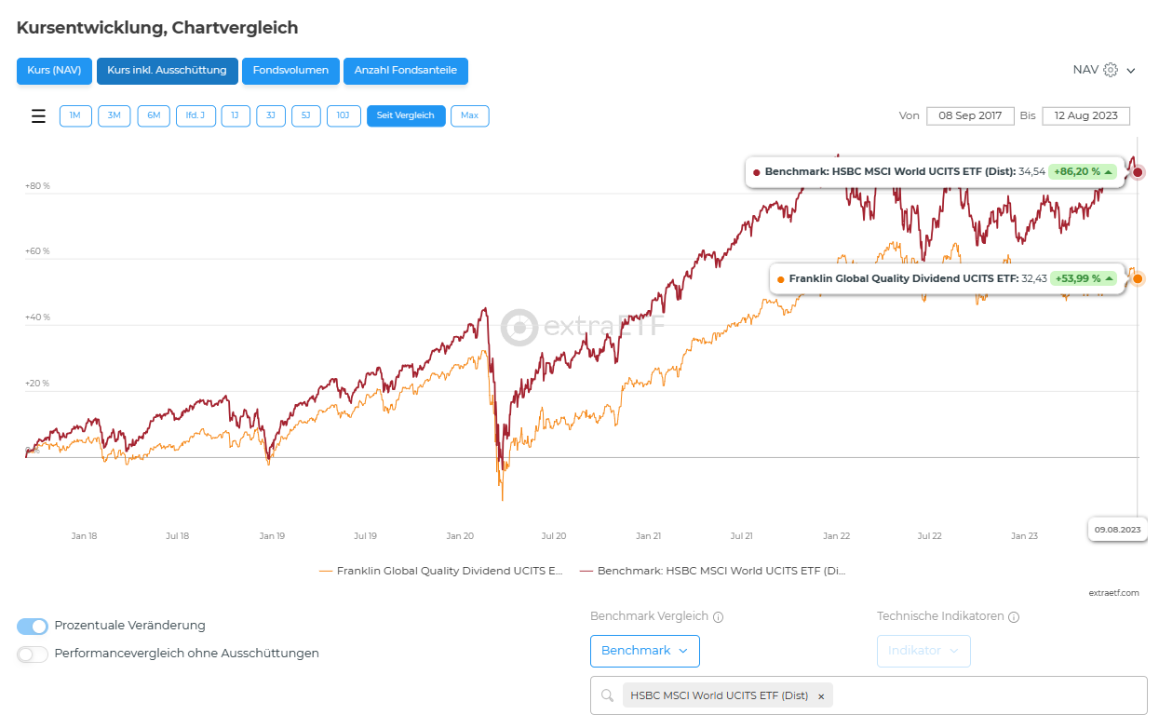This screenshot has width=1159, height=715.
Task: Hide the Franklin Global Quality Dividend legend series
Action: [x=441, y=570]
